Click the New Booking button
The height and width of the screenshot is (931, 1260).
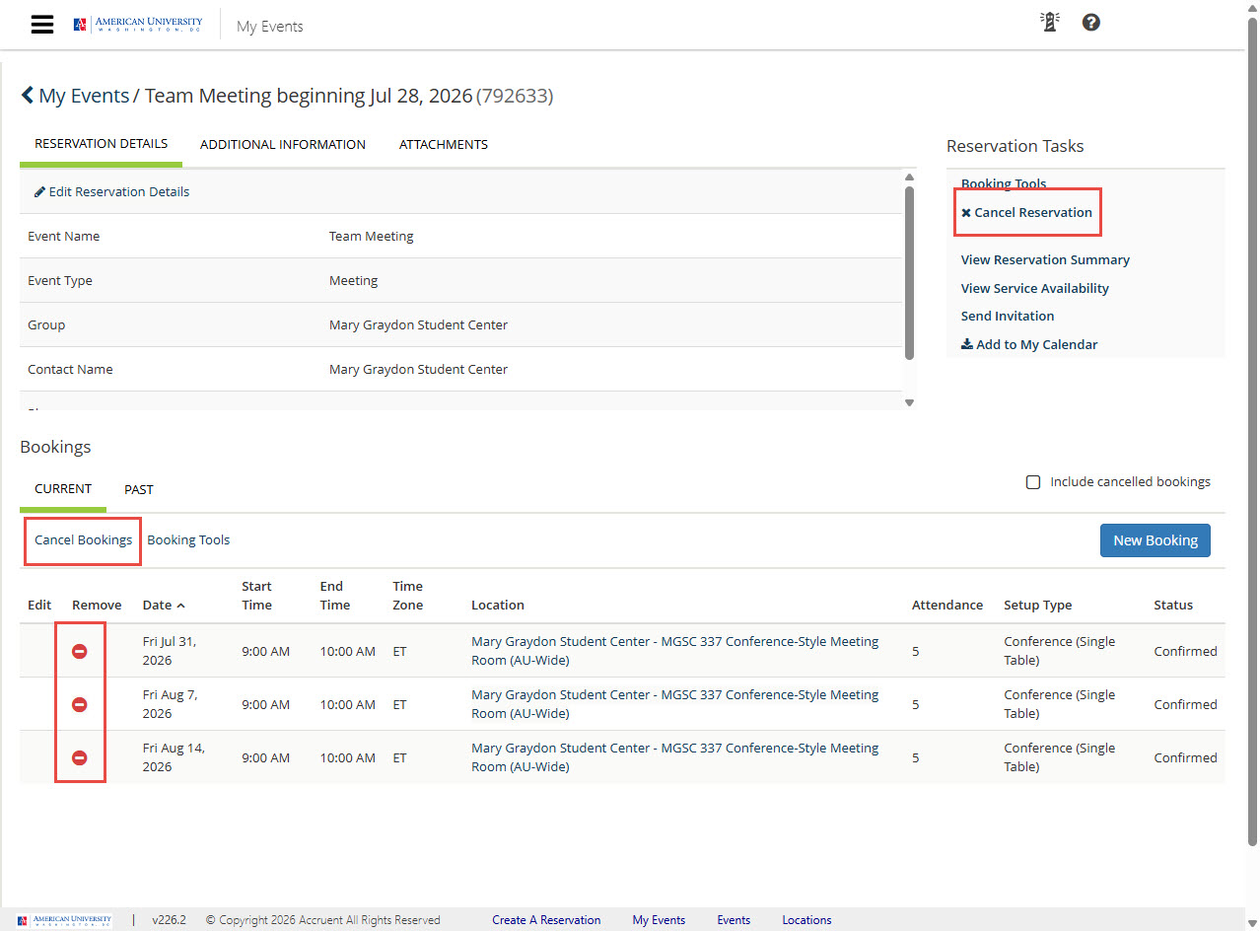1155,540
